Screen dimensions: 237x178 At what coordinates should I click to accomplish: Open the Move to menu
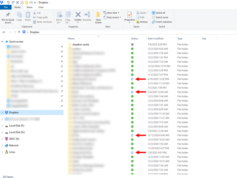(59, 18)
